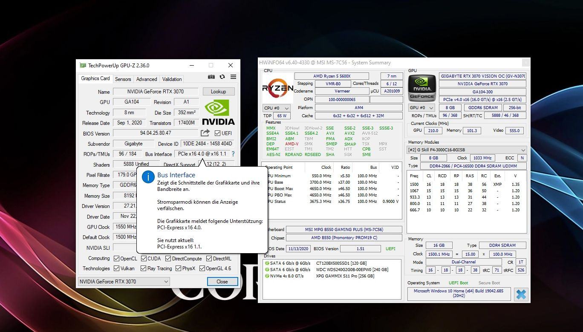
Task: Click the Transistors value 17400M
Action: 187,123
